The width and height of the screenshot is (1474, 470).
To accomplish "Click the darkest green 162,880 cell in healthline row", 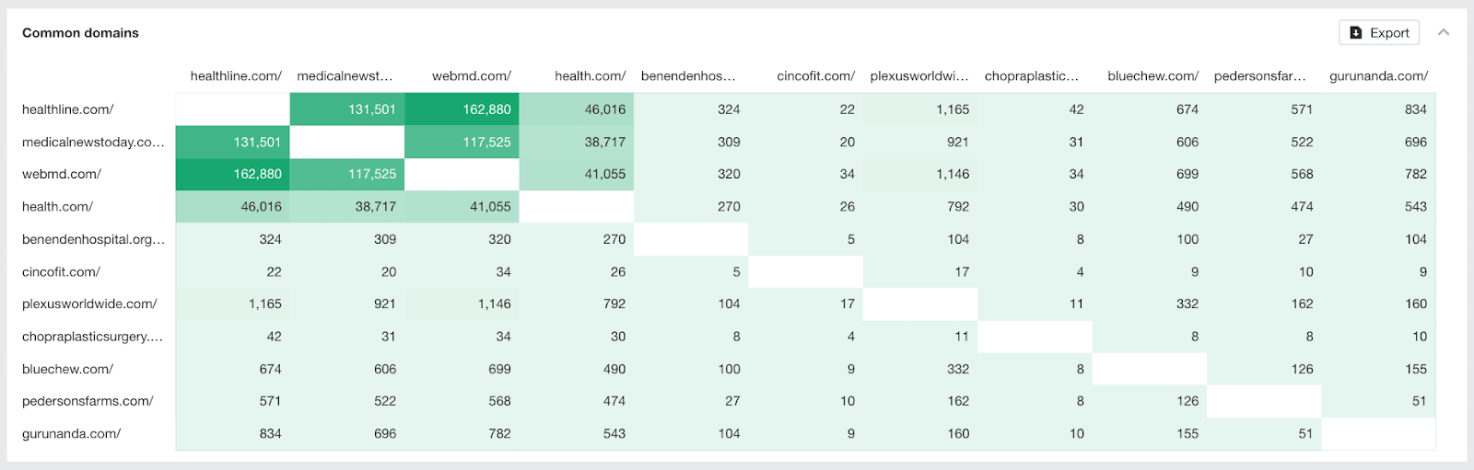I will [x=462, y=109].
